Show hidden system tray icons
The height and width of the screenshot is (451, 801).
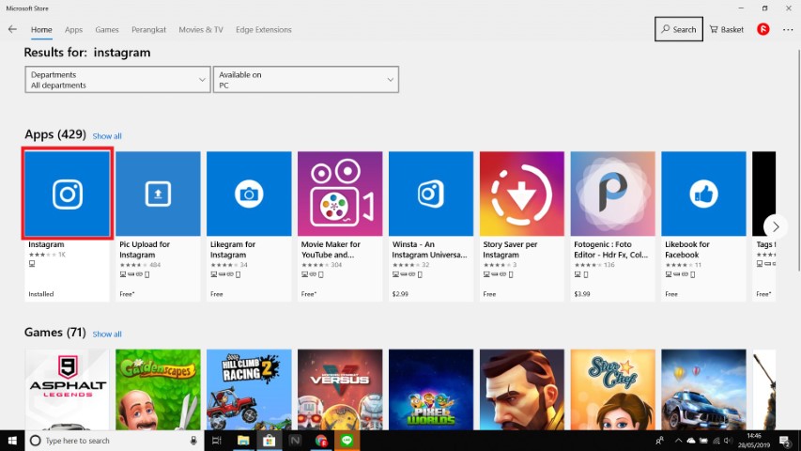pos(678,441)
